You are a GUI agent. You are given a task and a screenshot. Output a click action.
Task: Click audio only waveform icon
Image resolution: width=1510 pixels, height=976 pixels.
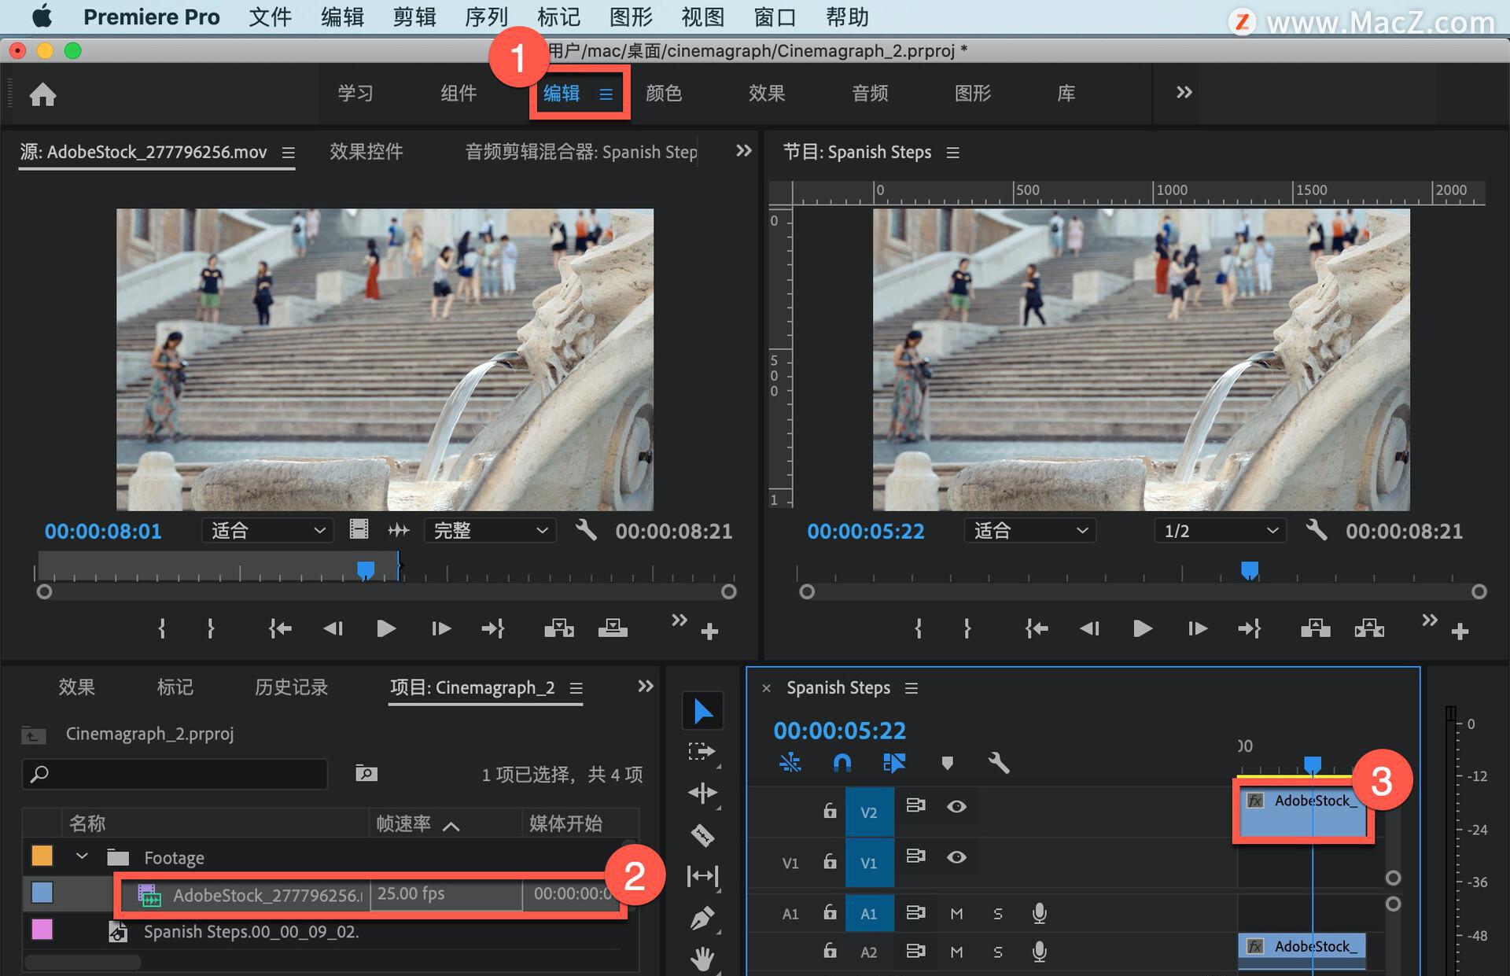pos(399,530)
